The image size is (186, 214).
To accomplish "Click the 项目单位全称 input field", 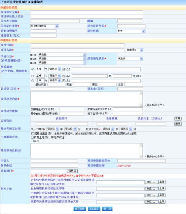I will coord(87,12).
